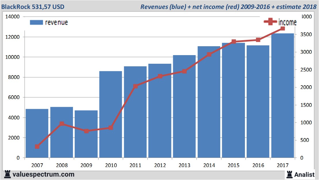
Task: Click the 2011 x-axis label
Action: click(x=135, y=165)
